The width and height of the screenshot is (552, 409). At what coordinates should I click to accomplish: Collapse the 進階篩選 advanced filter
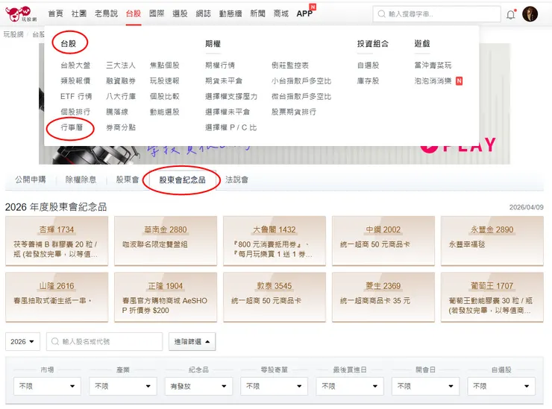(192, 341)
